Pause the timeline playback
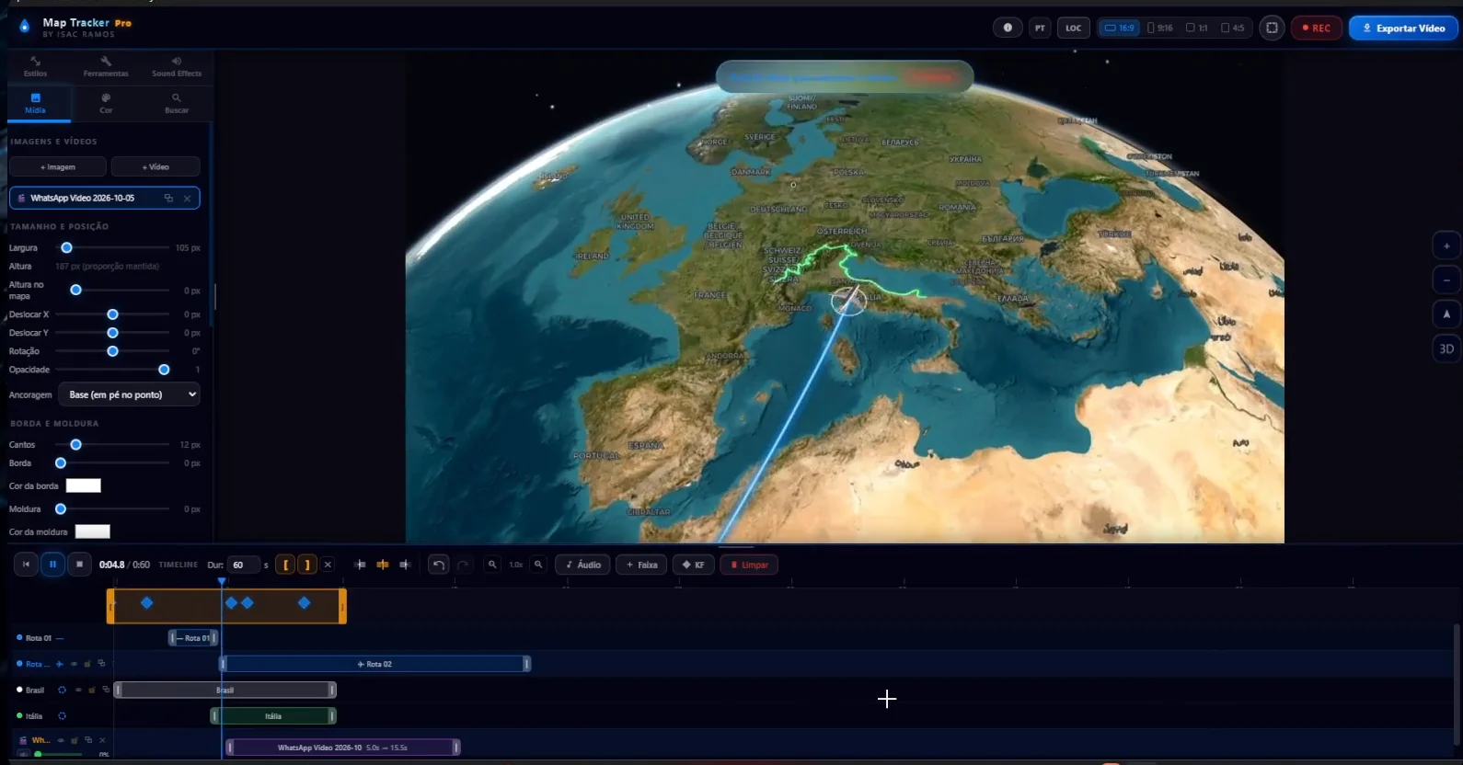 [x=52, y=565]
